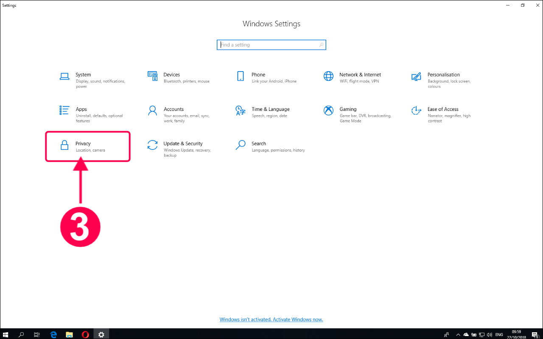
Task: Open Update & Security refresh icon
Action: [152, 145]
